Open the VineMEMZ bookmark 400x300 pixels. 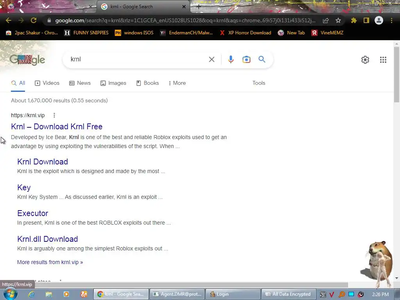click(327, 33)
